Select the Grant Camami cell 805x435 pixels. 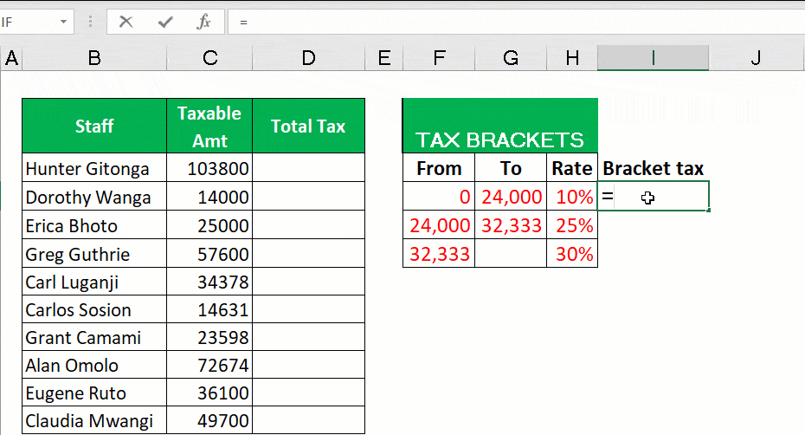pos(94,337)
